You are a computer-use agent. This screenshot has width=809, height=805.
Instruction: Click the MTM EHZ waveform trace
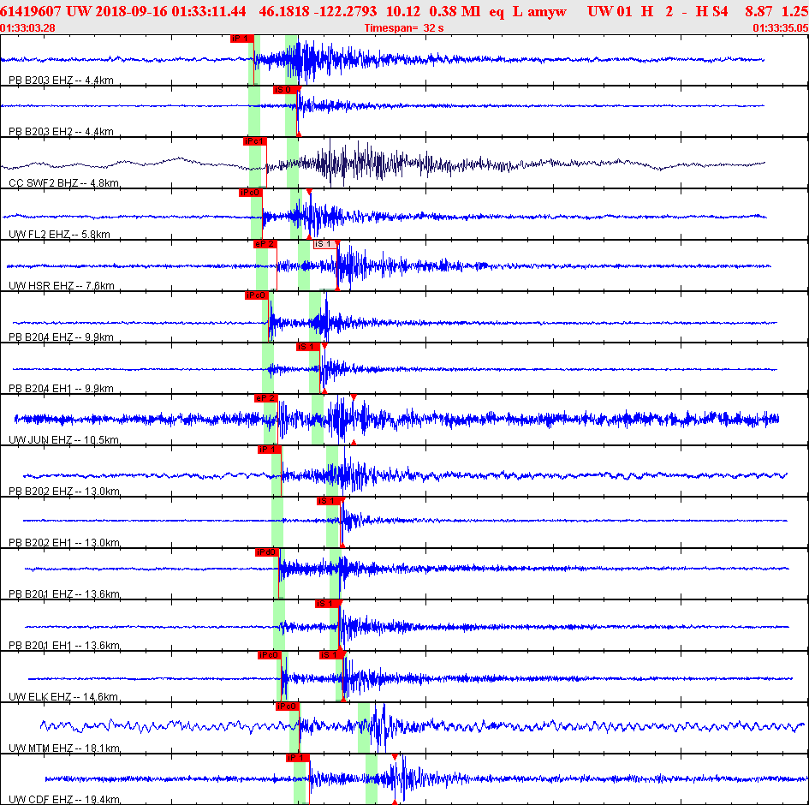click(x=422, y=726)
